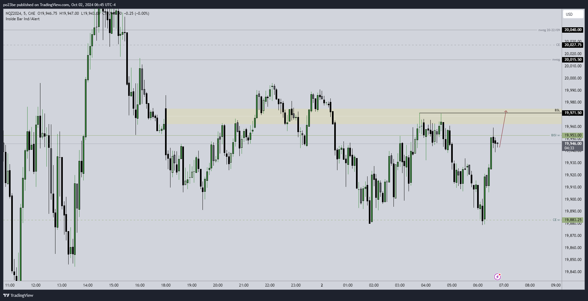The width and height of the screenshot is (588, 301).
Task: Click the BSL text label on chart
Action: click(557, 110)
